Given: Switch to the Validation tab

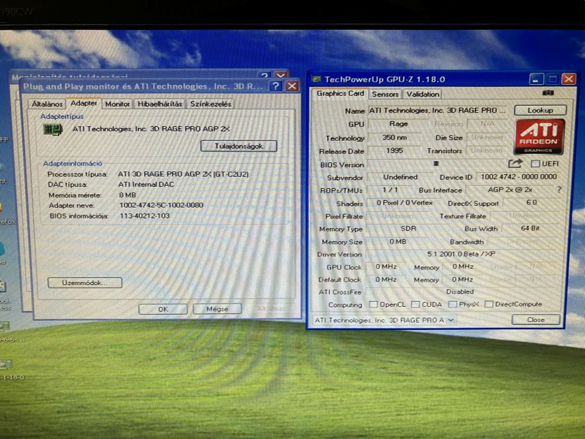Looking at the screenshot, I should (422, 94).
